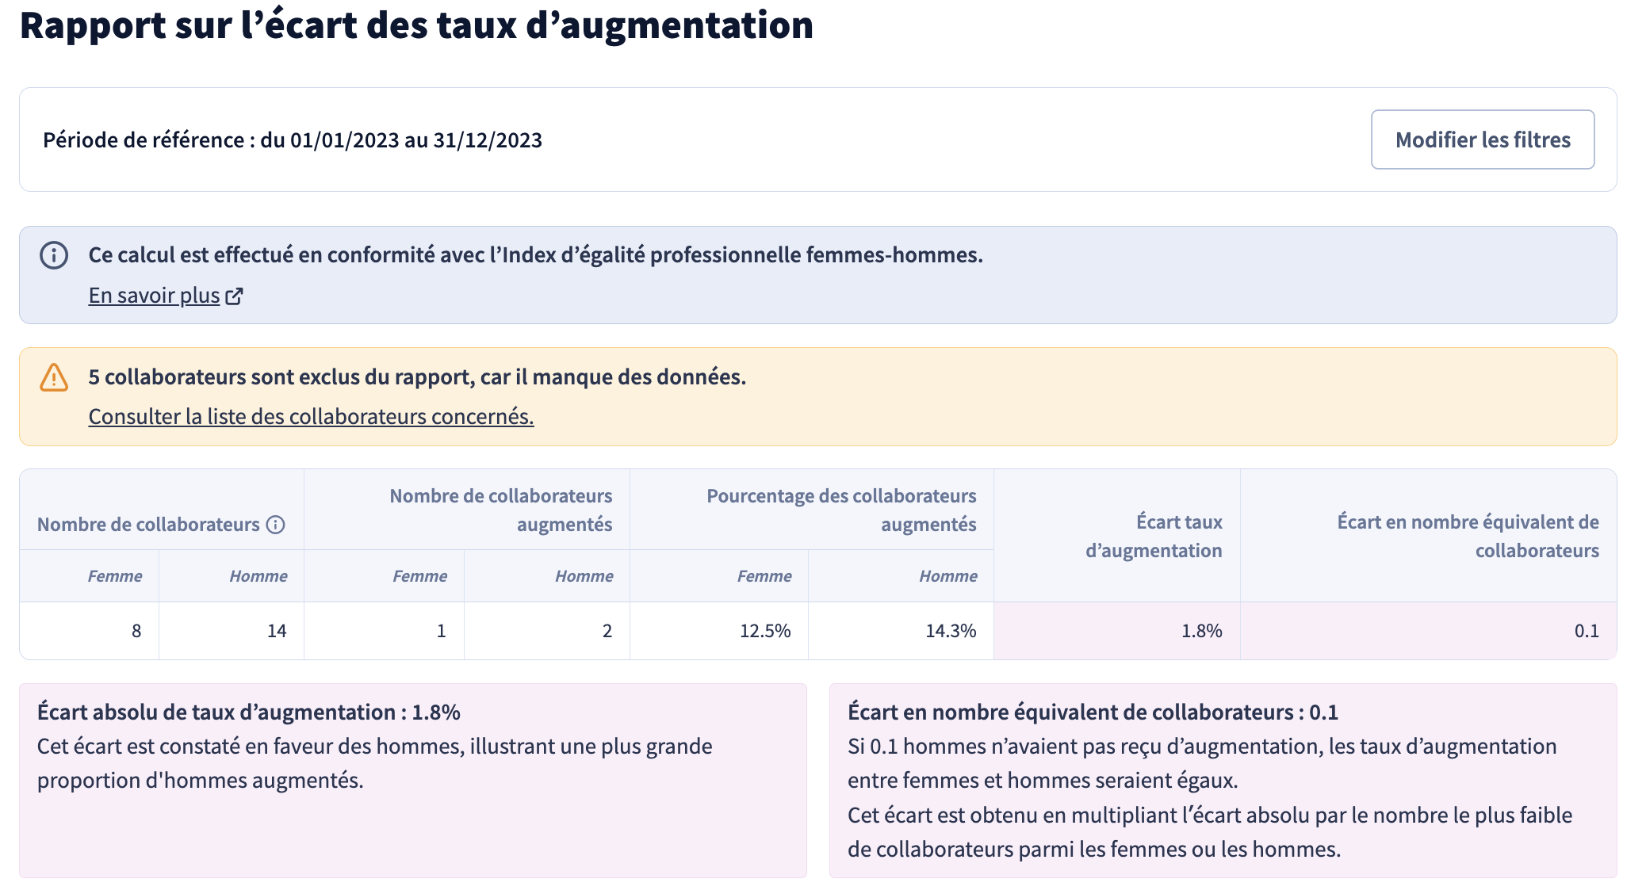Click info icon next to Nombre de collaborateurs
Viewport: 1646px width, 894px height.
(x=275, y=525)
